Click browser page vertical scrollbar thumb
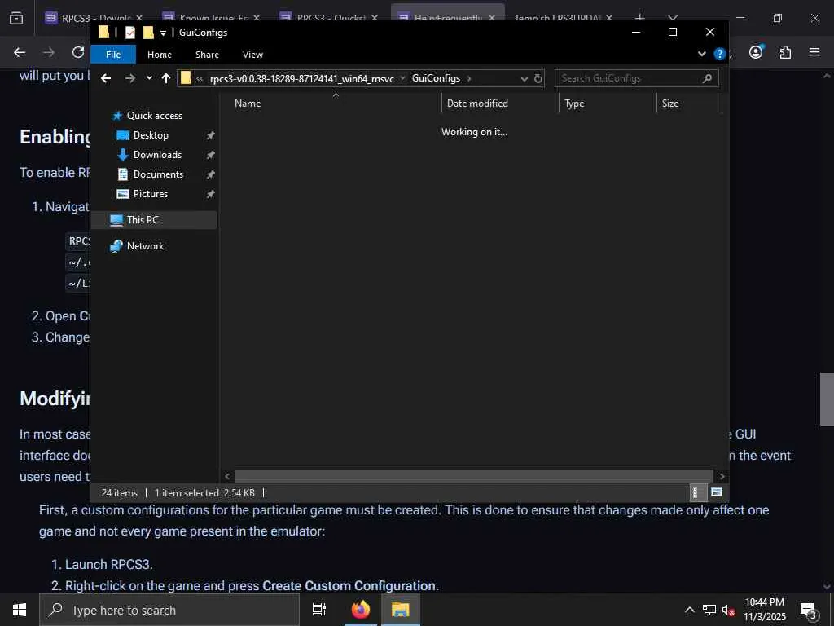The height and width of the screenshot is (626, 834). coord(827,399)
